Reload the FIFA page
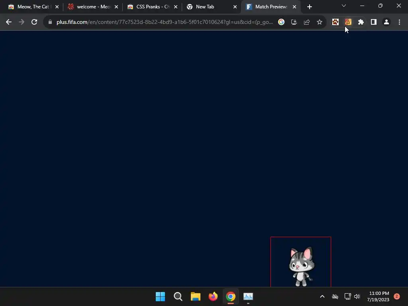 point(34,22)
